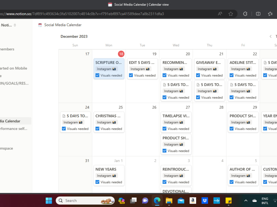Viewport: 277px width, 207px height.
Task: Open Copilot icon on taskbar
Action: (122, 200)
